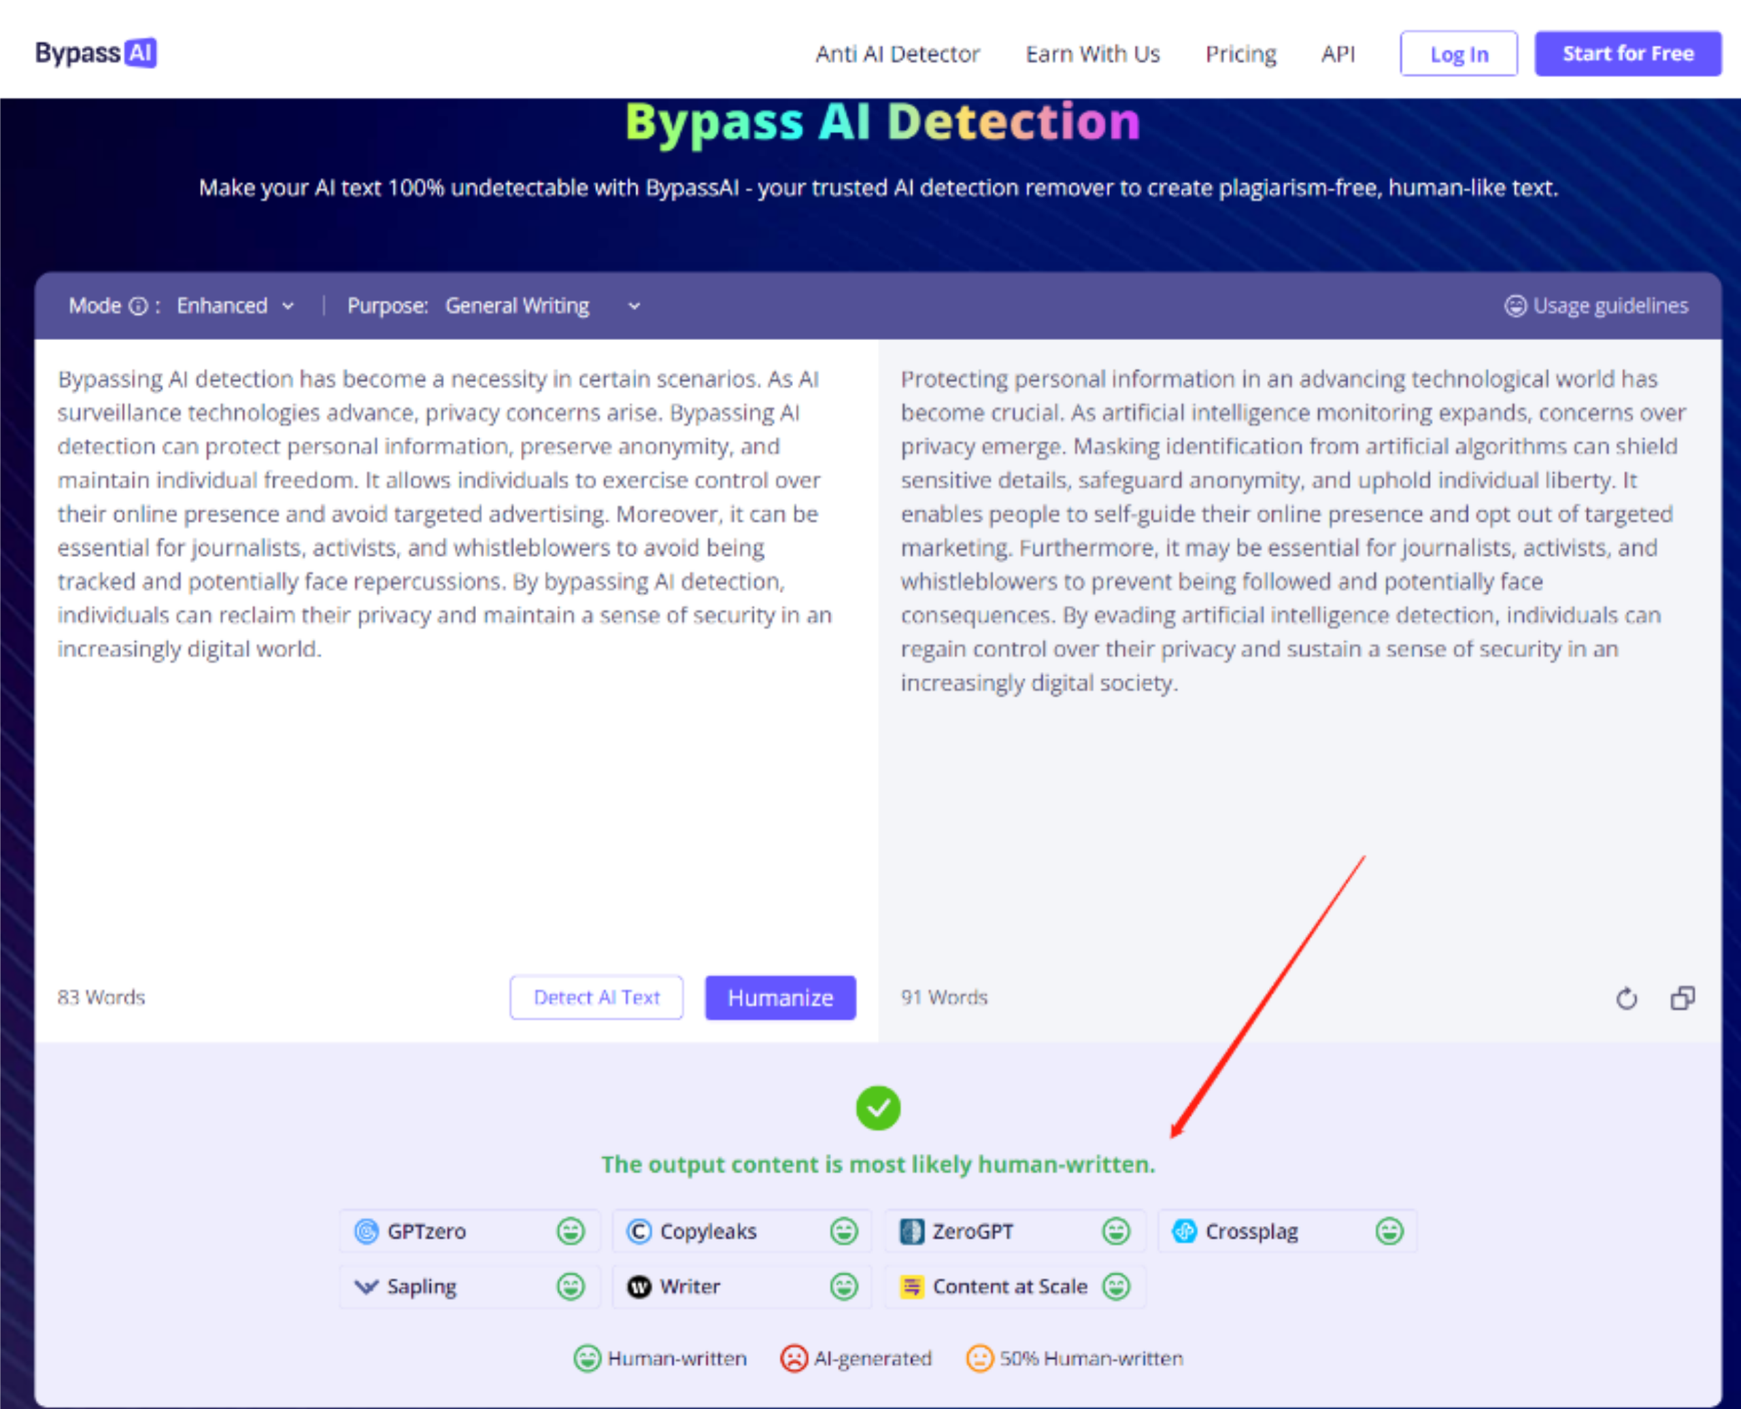Go to the Pricing page
Image resolution: width=1741 pixels, height=1409 pixels.
(1240, 54)
